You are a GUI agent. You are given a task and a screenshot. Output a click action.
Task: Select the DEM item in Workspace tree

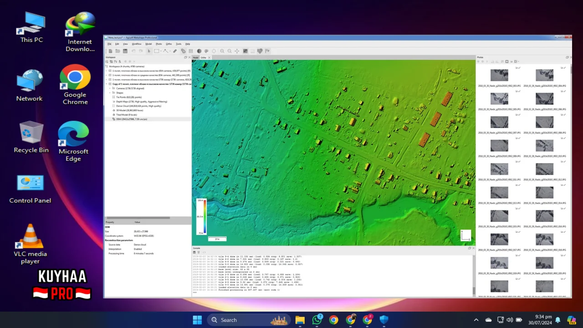(x=132, y=119)
